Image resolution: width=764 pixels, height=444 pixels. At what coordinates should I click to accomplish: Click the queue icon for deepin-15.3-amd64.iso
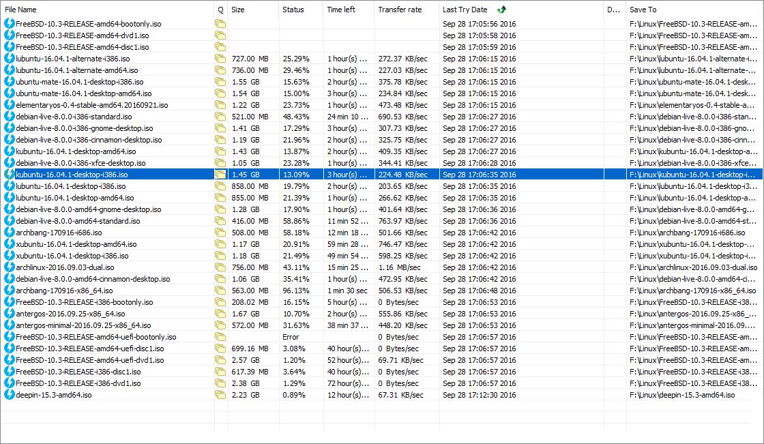[220, 394]
